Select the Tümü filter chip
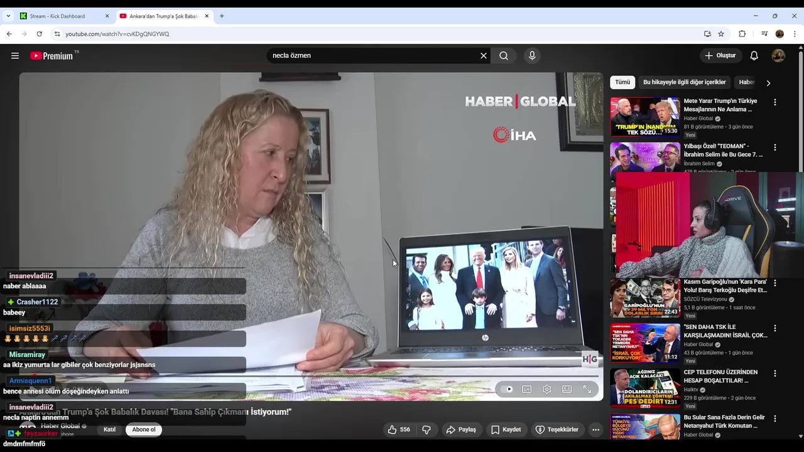 click(622, 82)
